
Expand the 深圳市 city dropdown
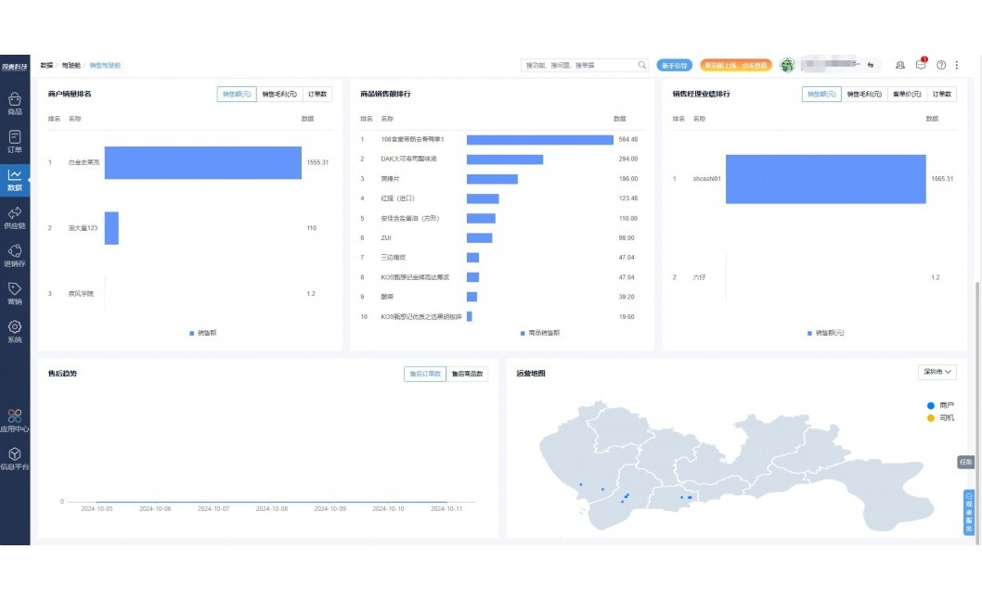tap(937, 372)
